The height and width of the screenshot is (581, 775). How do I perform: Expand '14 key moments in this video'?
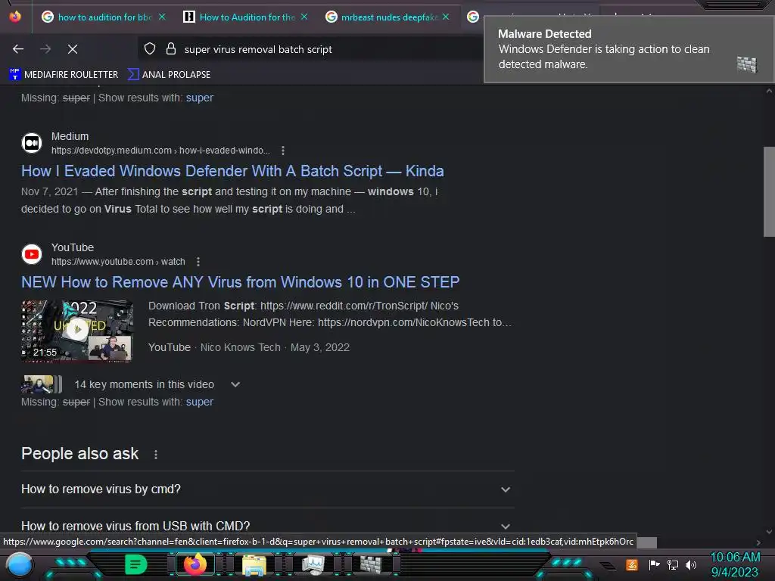tap(235, 384)
